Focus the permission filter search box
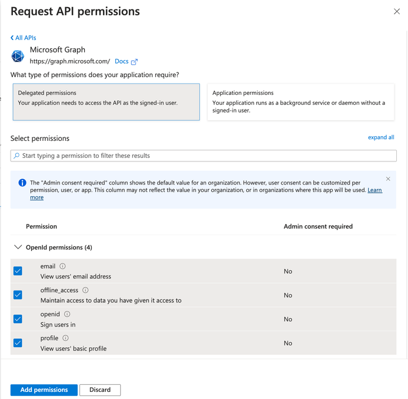 pyautogui.click(x=203, y=156)
